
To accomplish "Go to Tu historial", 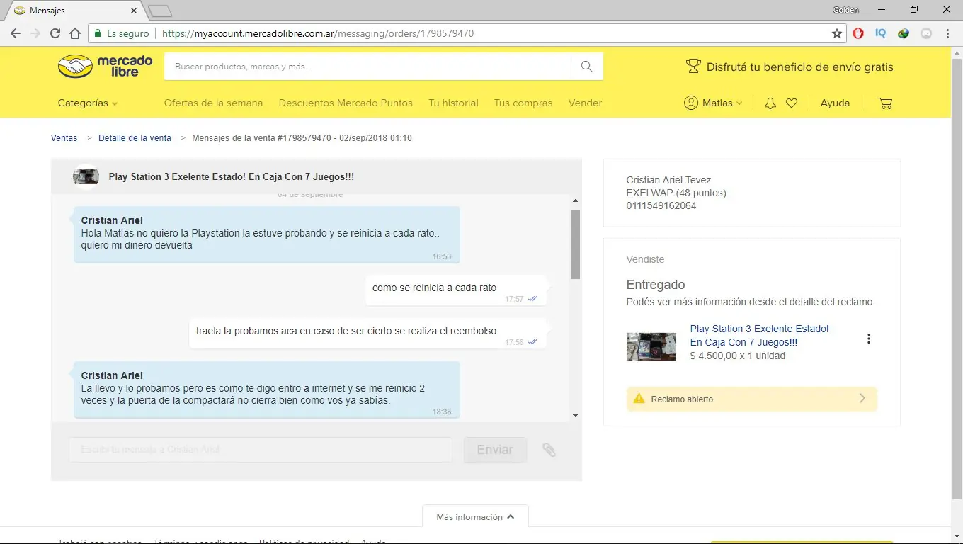I will pos(453,103).
